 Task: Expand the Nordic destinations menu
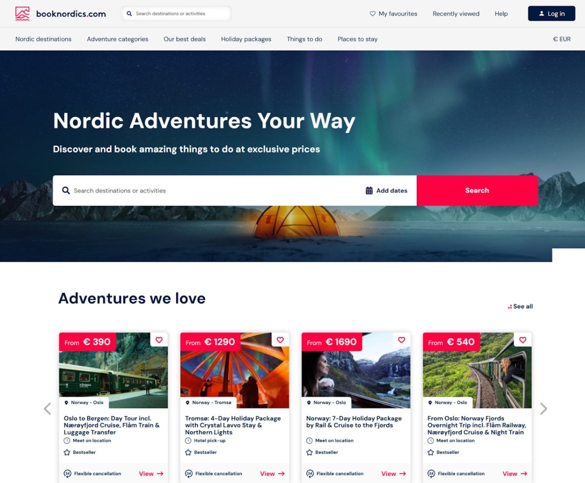click(x=43, y=39)
